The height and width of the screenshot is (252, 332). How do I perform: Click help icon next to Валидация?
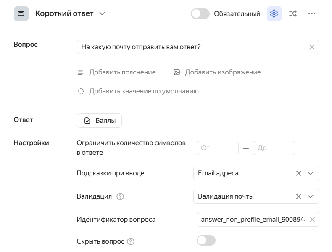tap(120, 196)
